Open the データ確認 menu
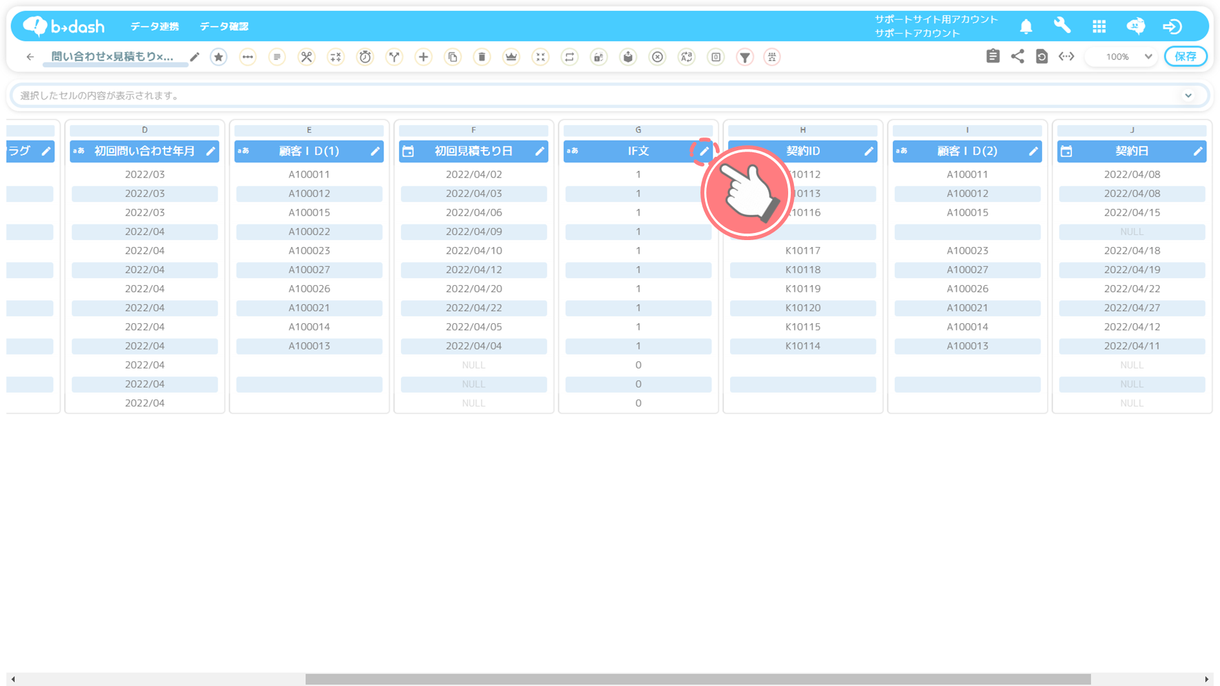 [224, 26]
